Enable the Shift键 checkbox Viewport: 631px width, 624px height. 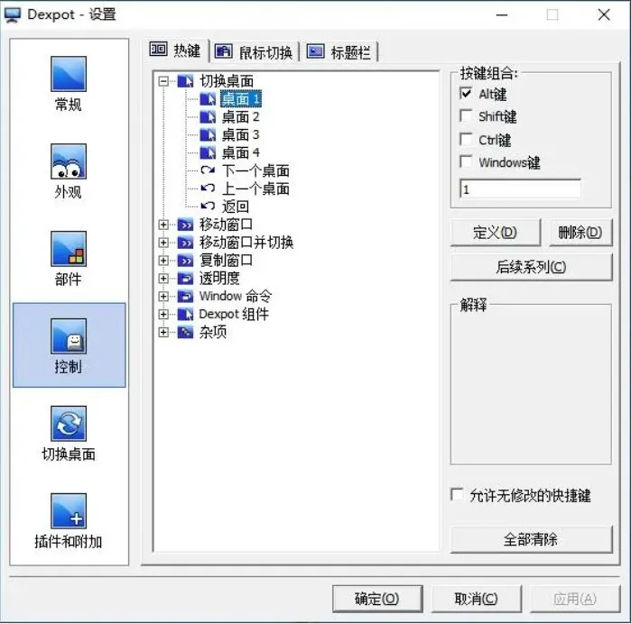[466, 116]
